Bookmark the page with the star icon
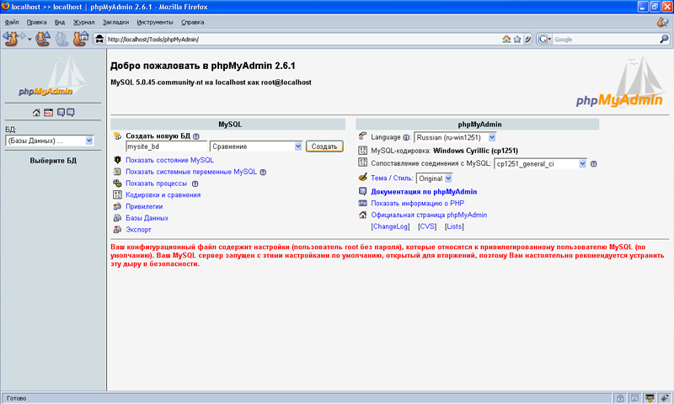Viewport: 674px width, 404px height. pyautogui.click(x=517, y=39)
